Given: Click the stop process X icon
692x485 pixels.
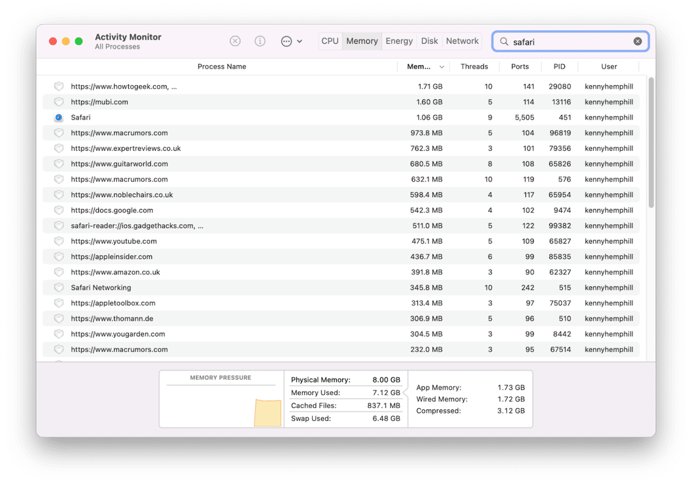Looking at the screenshot, I should [235, 41].
